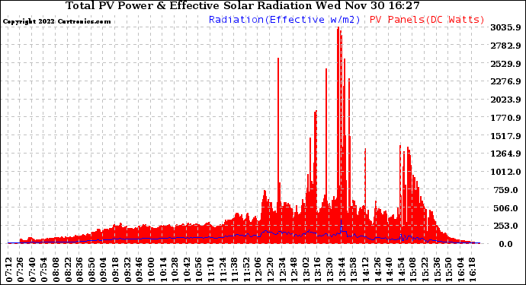This screenshot has height=285, width=526.
Task: Click the 13:44 time axis label
Action: click(x=342, y=270)
